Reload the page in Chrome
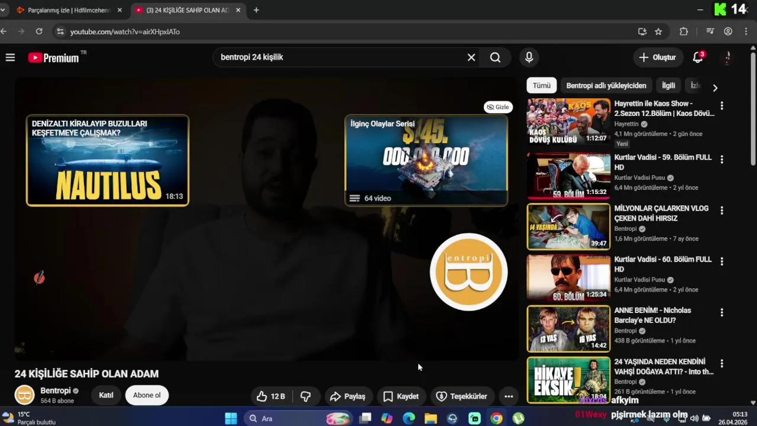Screen dimensions: 757x426 click(39, 31)
